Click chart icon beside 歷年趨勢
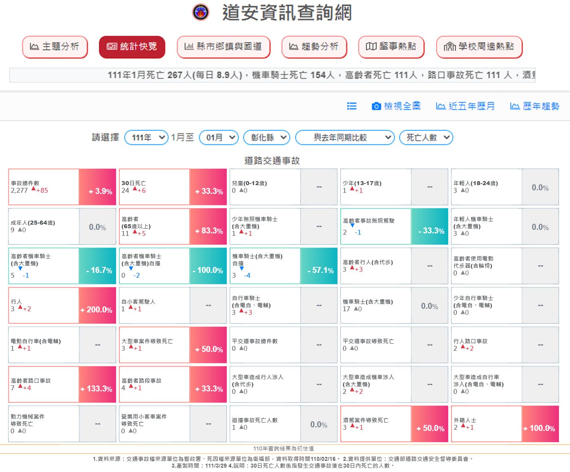570x472 pixels. click(514, 106)
